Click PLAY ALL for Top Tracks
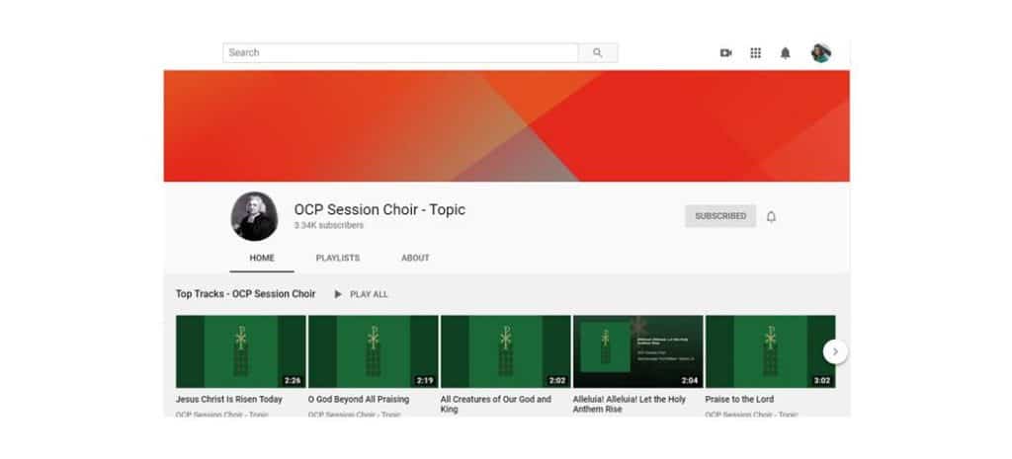The image size is (1012, 459). 361,294
